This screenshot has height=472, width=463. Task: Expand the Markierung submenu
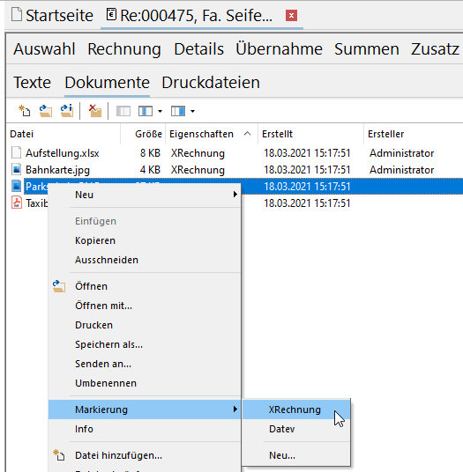tap(145, 409)
